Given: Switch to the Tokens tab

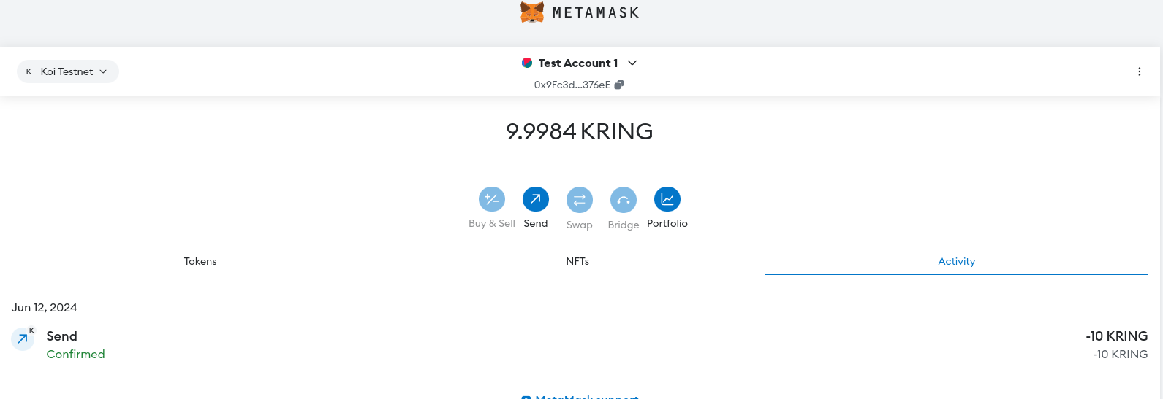Looking at the screenshot, I should 200,261.
